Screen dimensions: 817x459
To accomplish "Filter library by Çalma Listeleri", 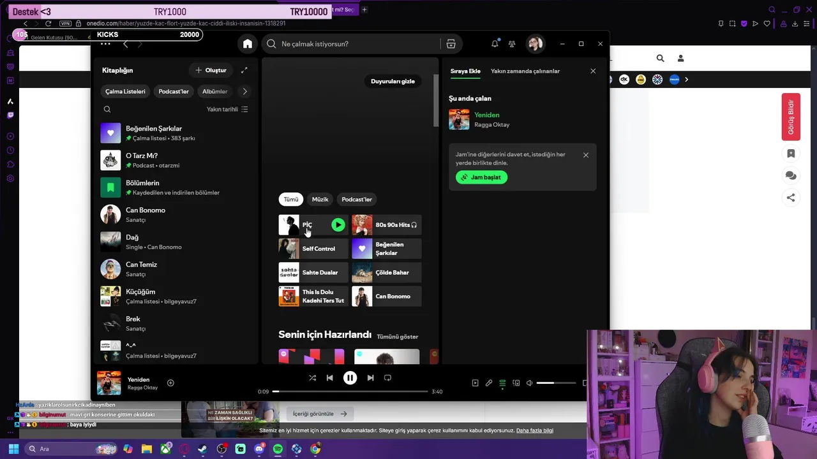I will click(125, 91).
